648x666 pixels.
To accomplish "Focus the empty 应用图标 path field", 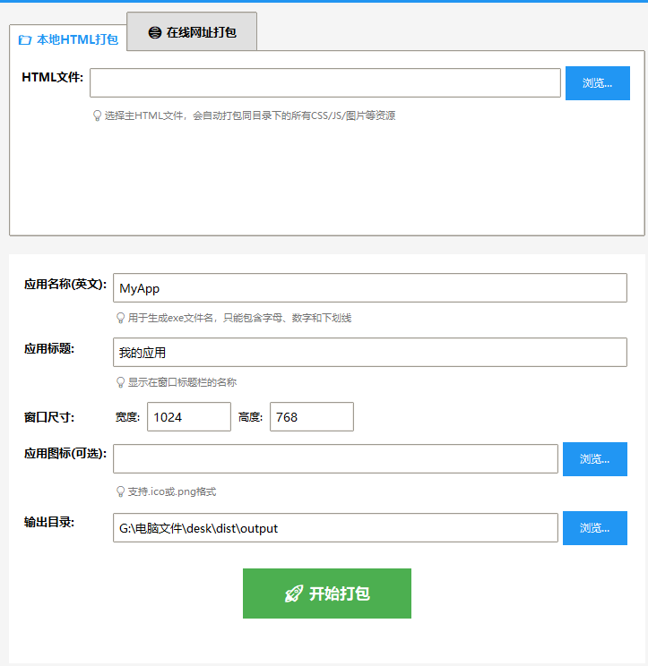I will tap(335, 458).
